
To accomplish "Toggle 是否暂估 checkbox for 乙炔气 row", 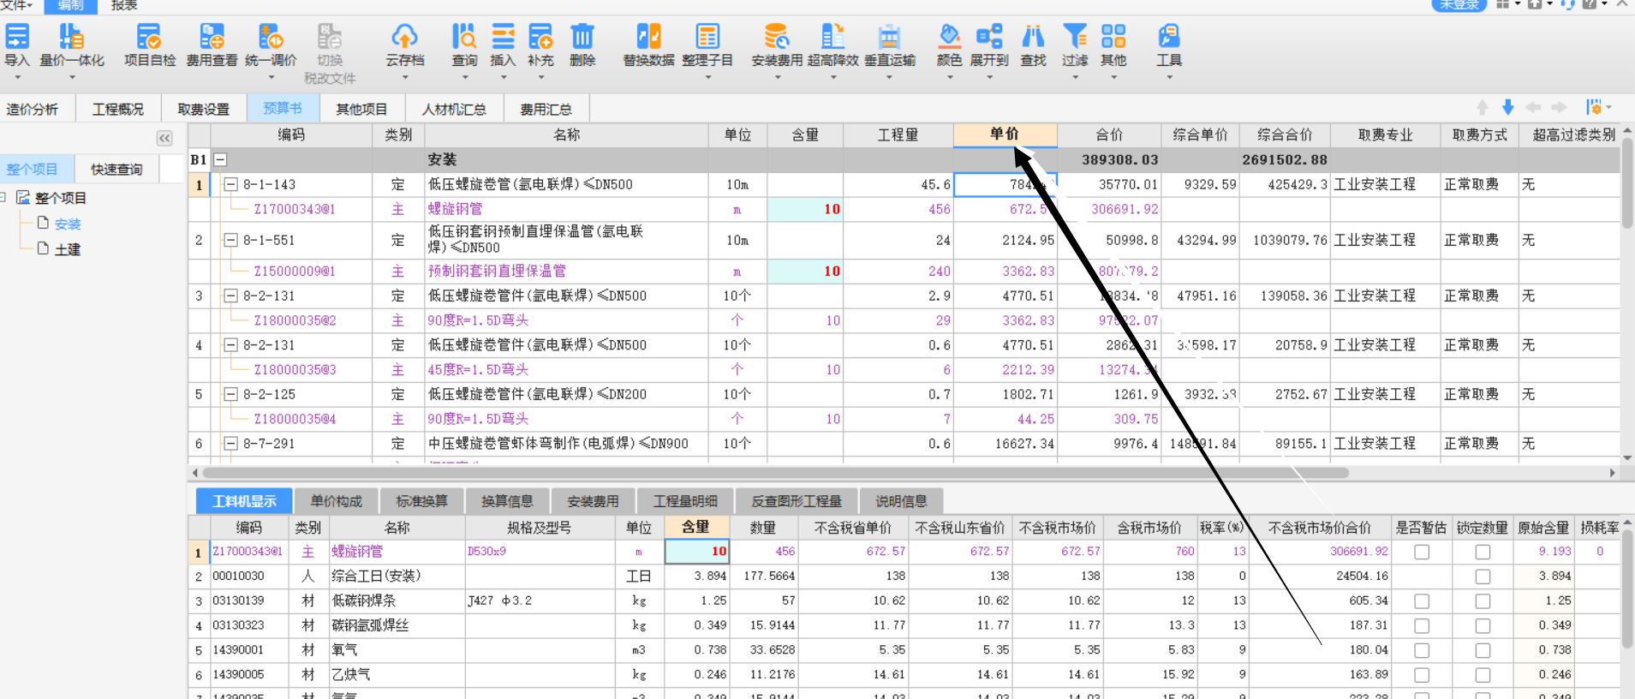I will (1422, 675).
